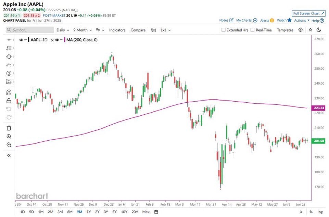Open the 9-Month period dropdown
Image resolution: width=329 pixels, height=217 pixels.
pos(83,30)
